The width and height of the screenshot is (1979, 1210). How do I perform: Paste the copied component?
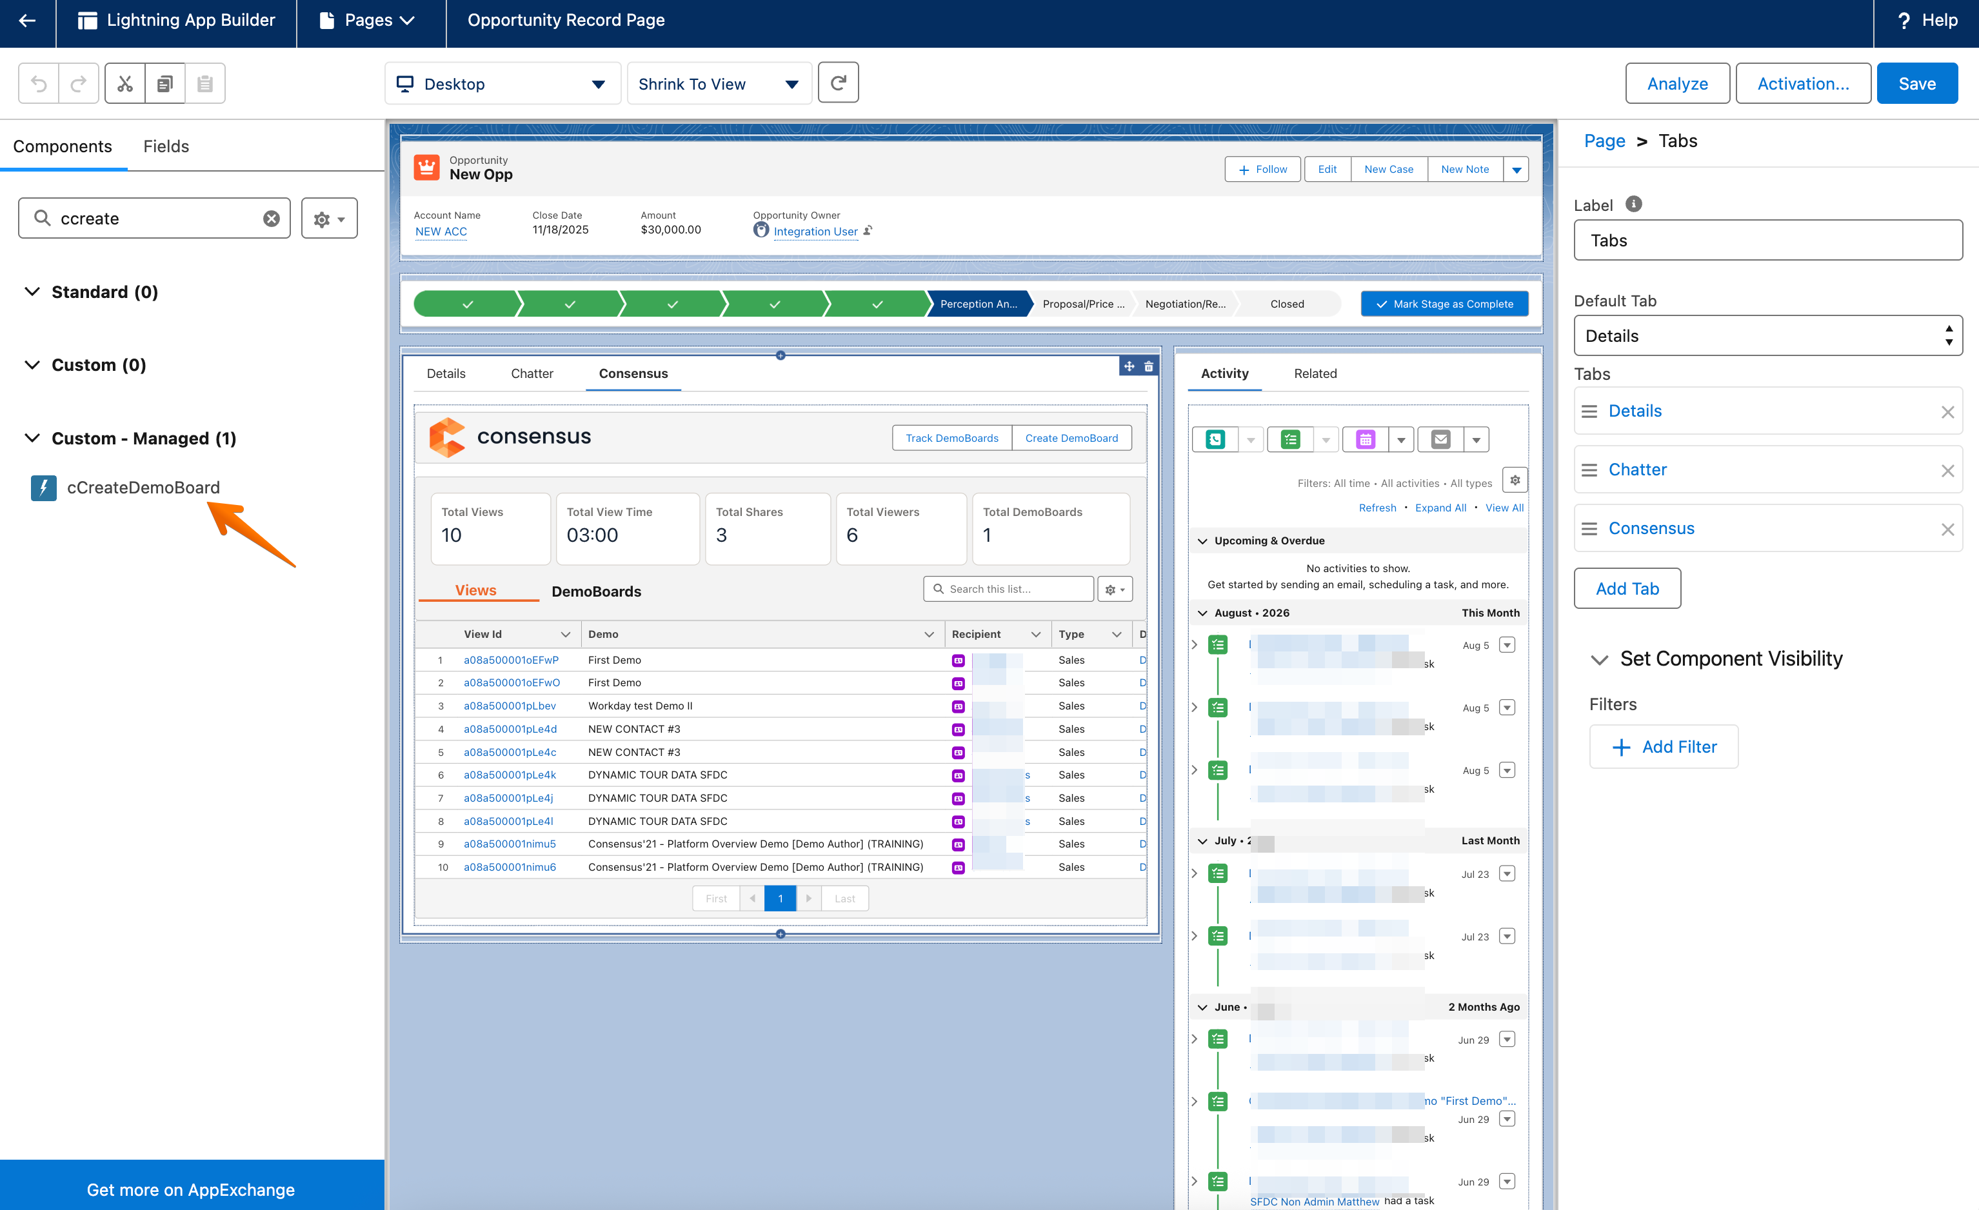(x=206, y=83)
